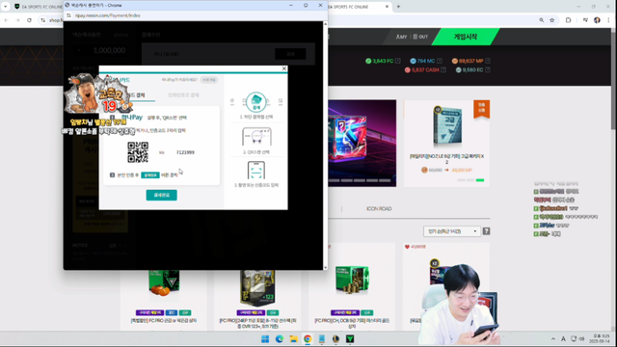This screenshot has height=347, width=617.
Task: Click the QR scan phone illustration
Action: (x=256, y=137)
